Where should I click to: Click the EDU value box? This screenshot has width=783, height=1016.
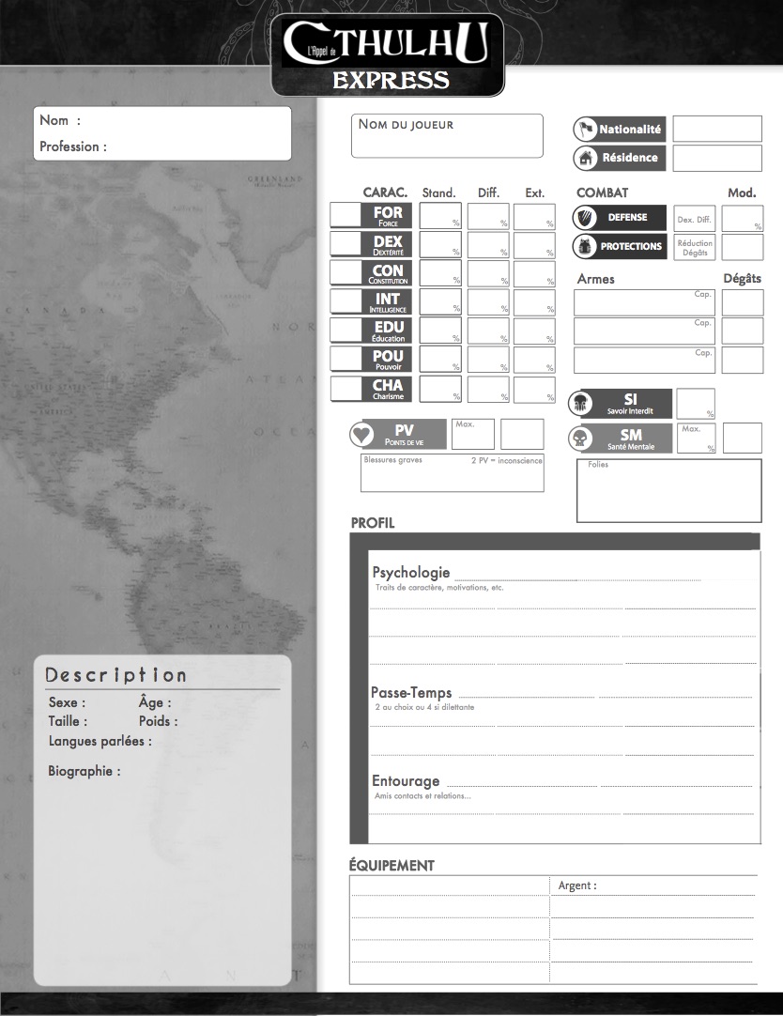tap(345, 330)
